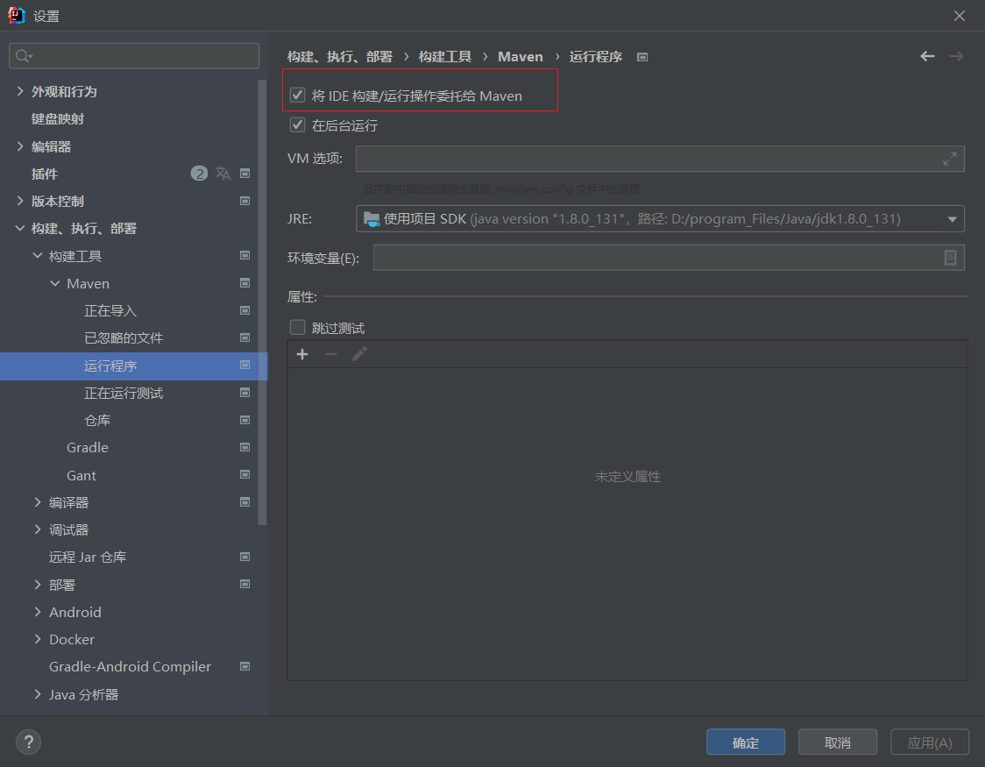The width and height of the screenshot is (985, 767).
Task: Close the 设置 dialog window
Action: [x=960, y=16]
